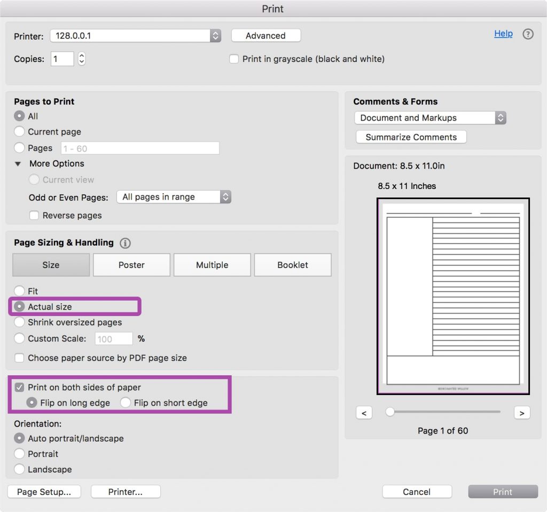Uncheck Print on both sides of paper
Image resolution: width=547 pixels, height=512 pixels.
[20, 388]
